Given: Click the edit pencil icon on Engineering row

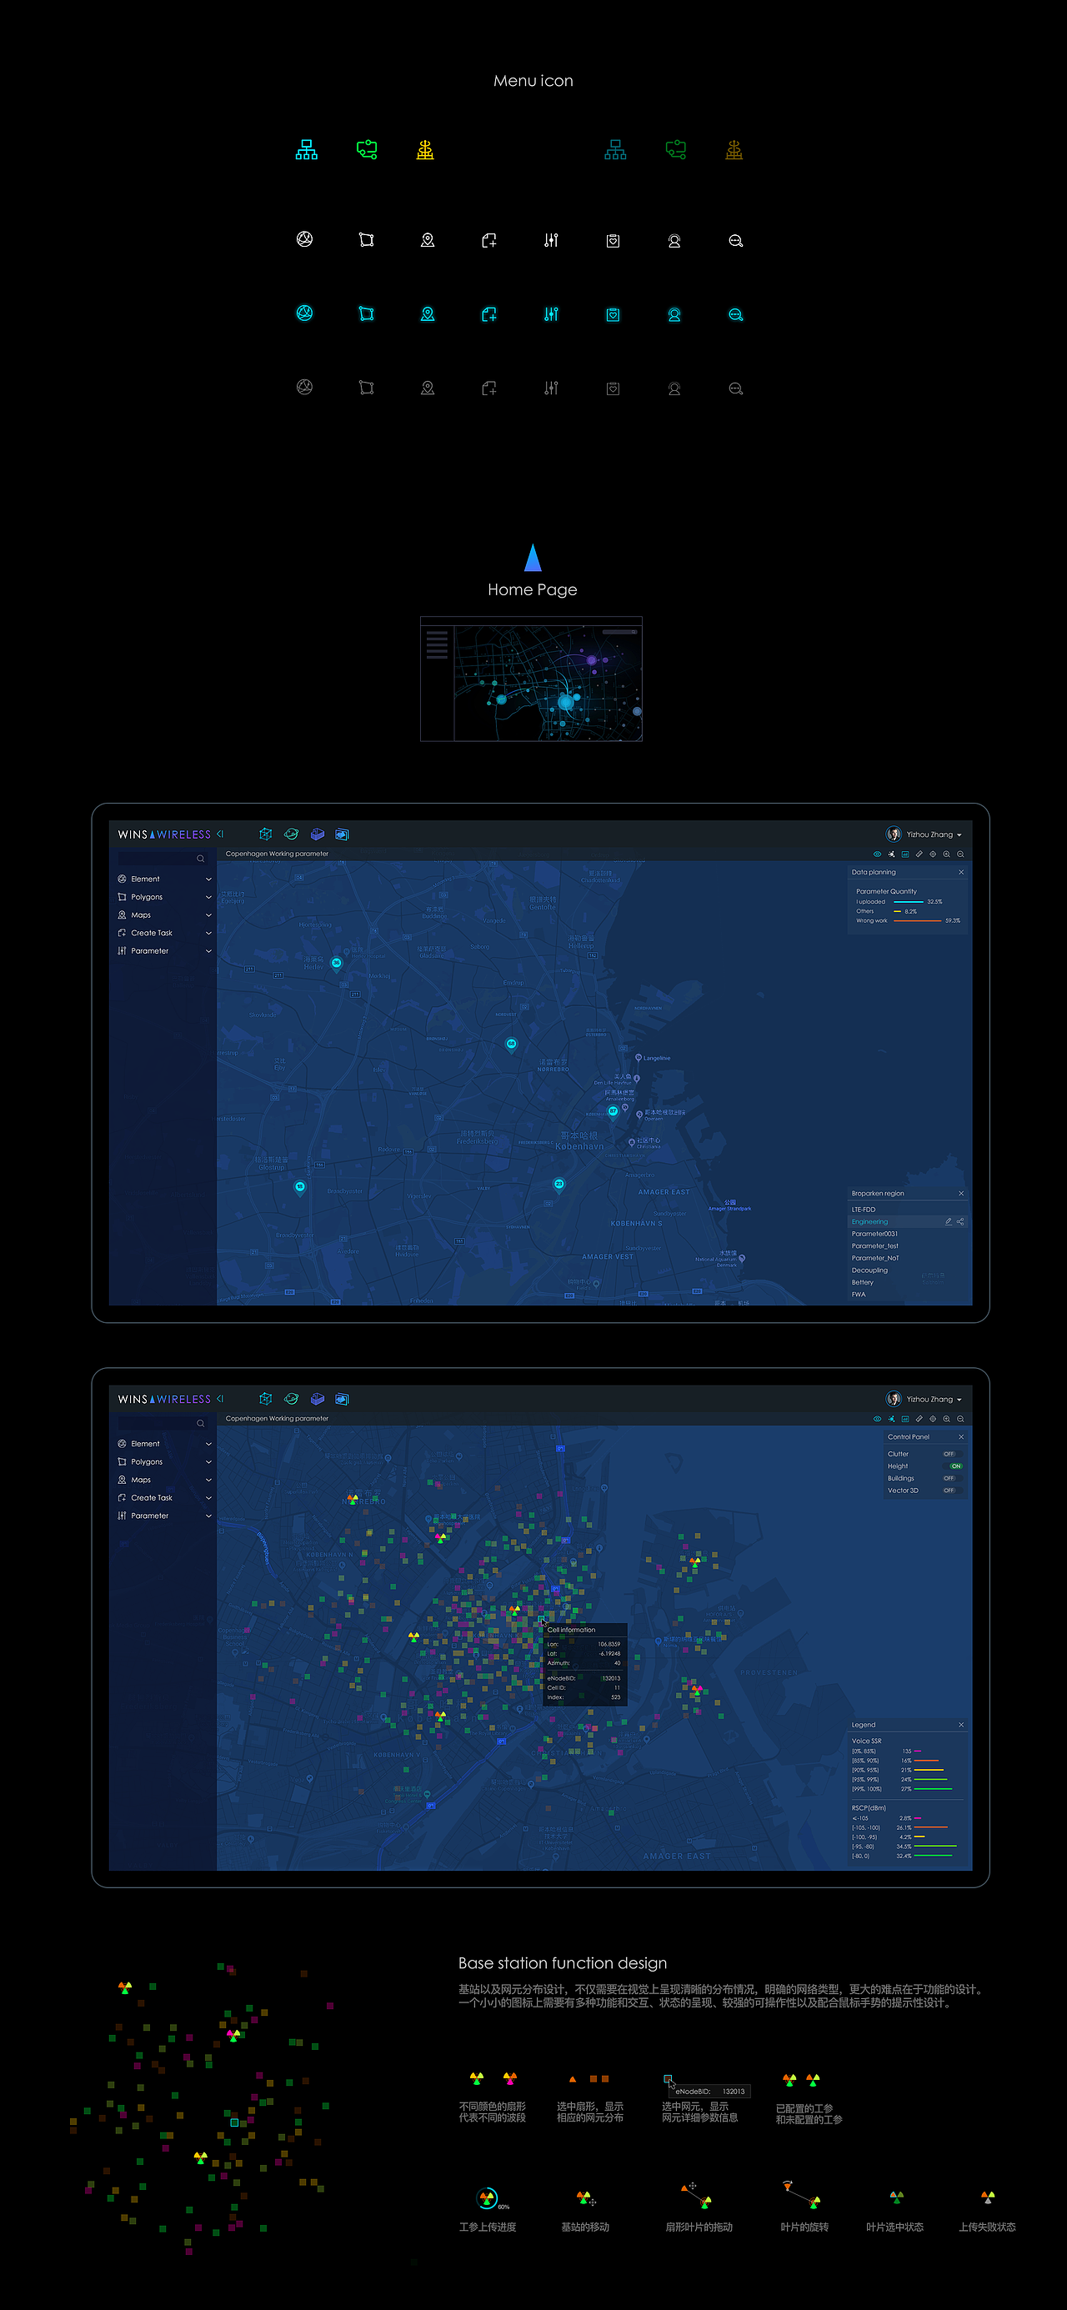Looking at the screenshot, I should pyautogui.click(x=948, y=1221).
